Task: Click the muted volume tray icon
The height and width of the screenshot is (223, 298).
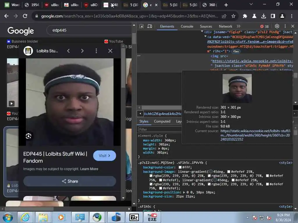Action: point(269,218)
